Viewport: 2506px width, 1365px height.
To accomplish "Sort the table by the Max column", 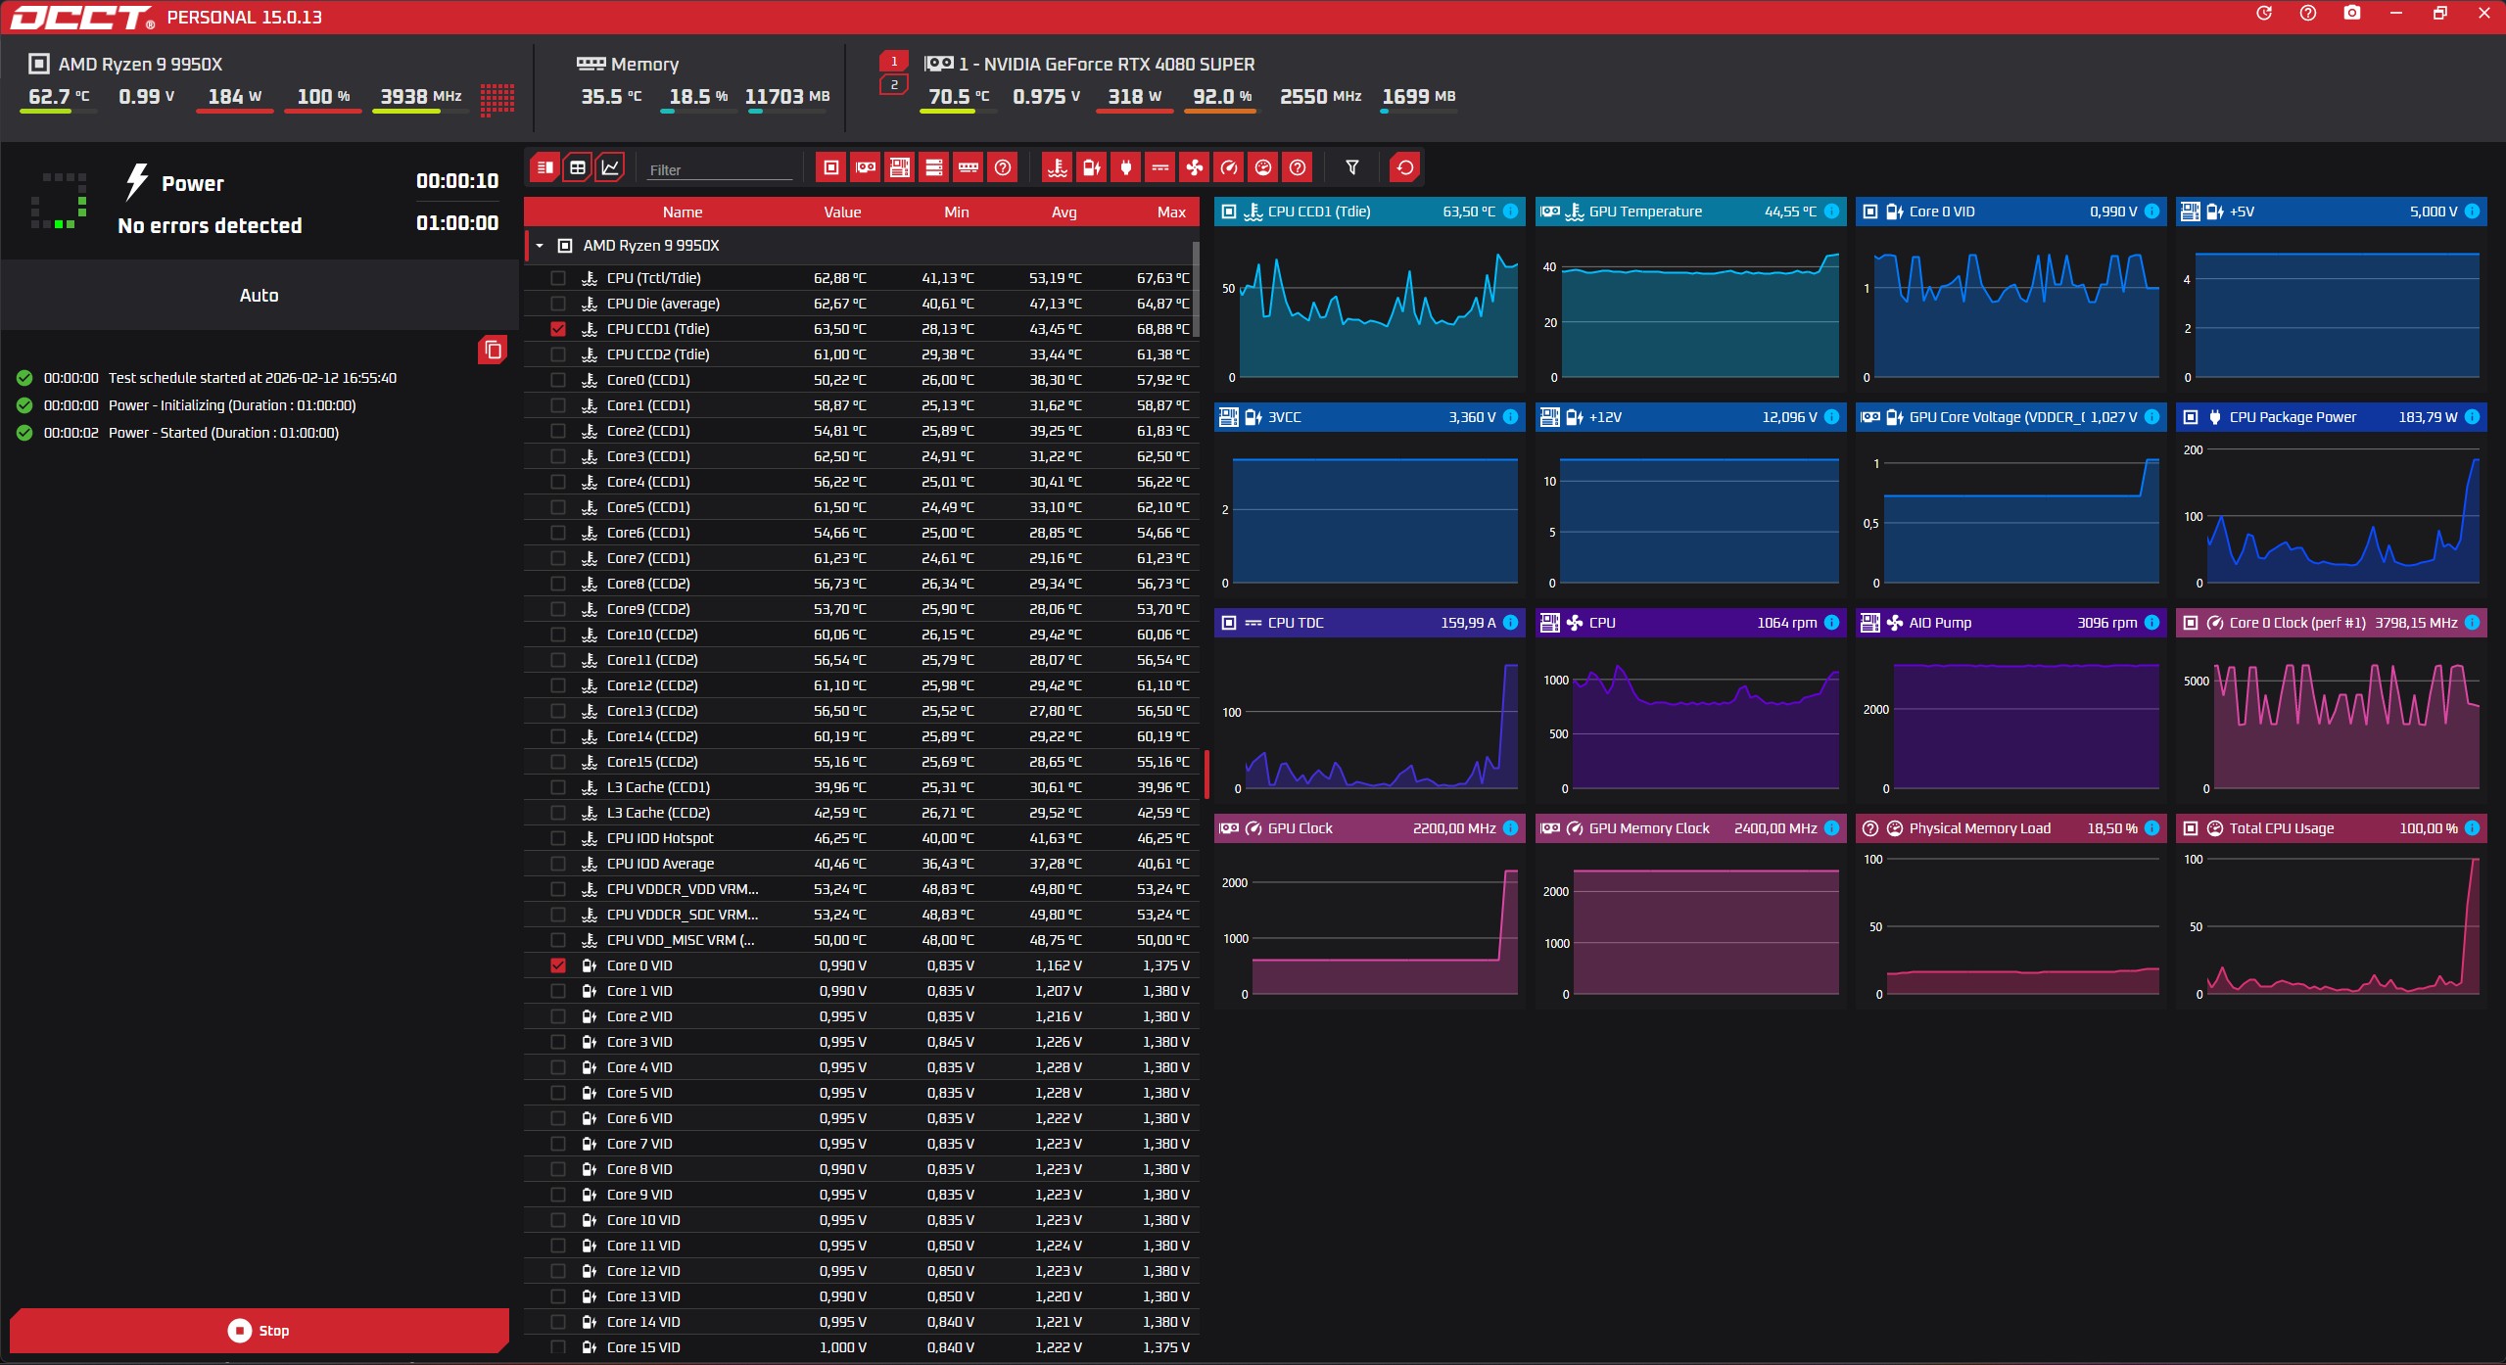I will [1170, 212].
